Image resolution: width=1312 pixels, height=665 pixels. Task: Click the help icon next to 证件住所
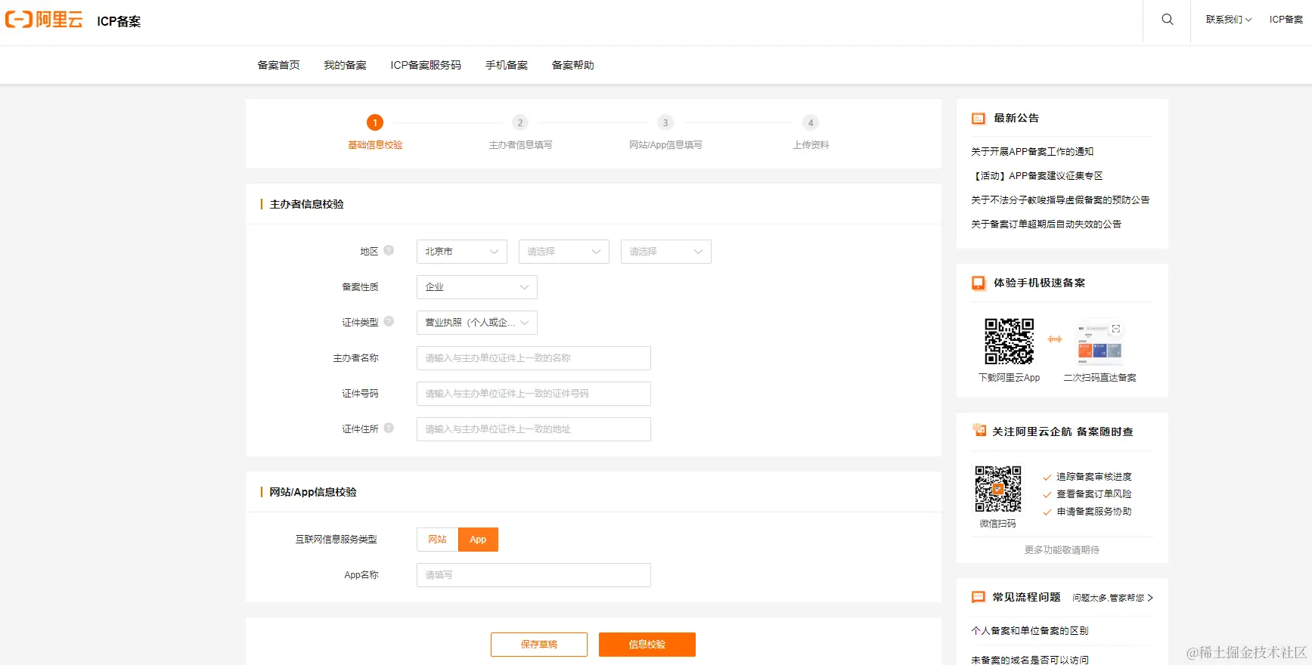(x=389, y=428)
